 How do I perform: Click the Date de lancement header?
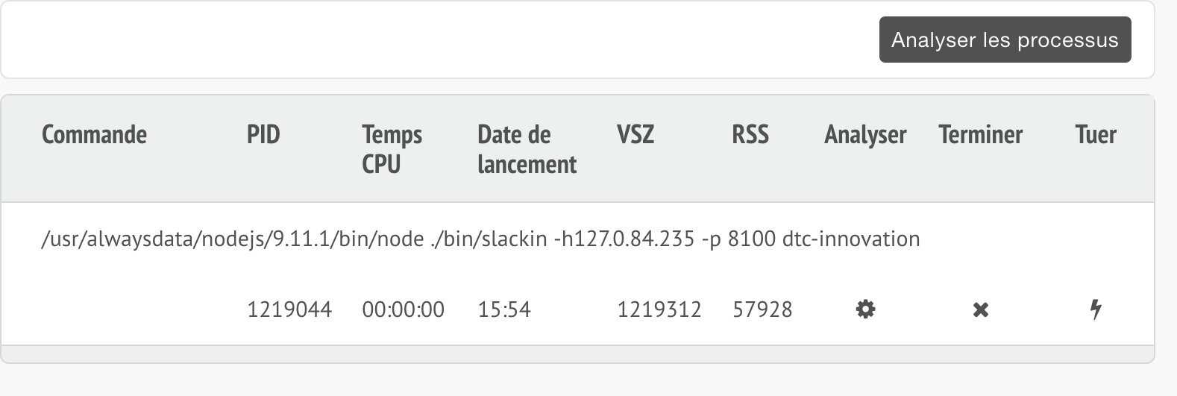click(x=527, y=149)
